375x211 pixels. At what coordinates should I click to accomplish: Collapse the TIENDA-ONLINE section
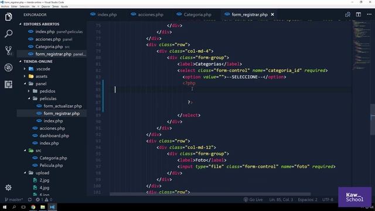click(x=37, y=62)
